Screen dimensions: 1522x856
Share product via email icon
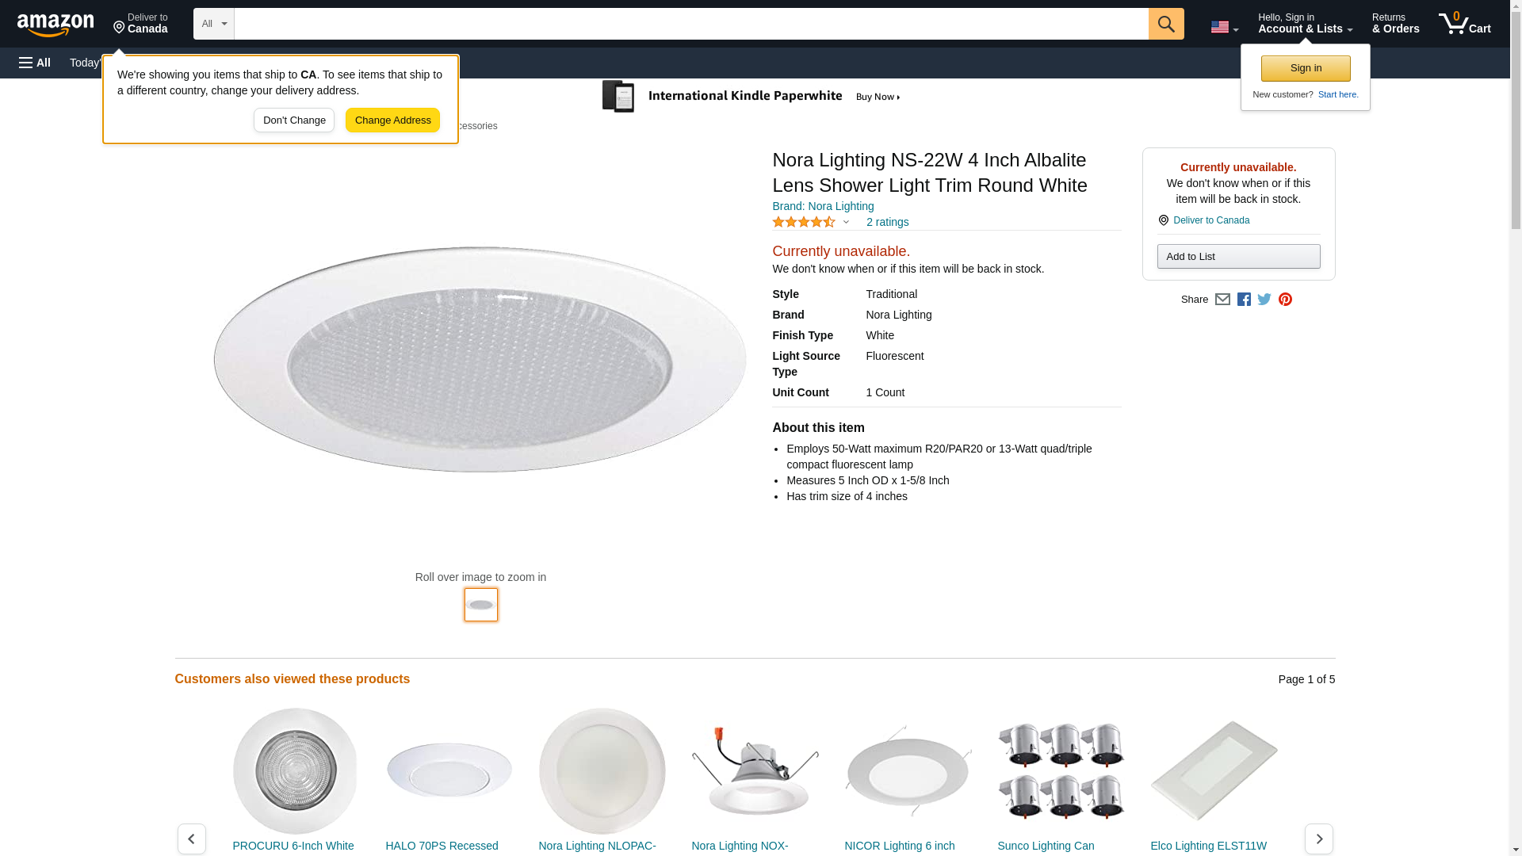point(1222,300)
